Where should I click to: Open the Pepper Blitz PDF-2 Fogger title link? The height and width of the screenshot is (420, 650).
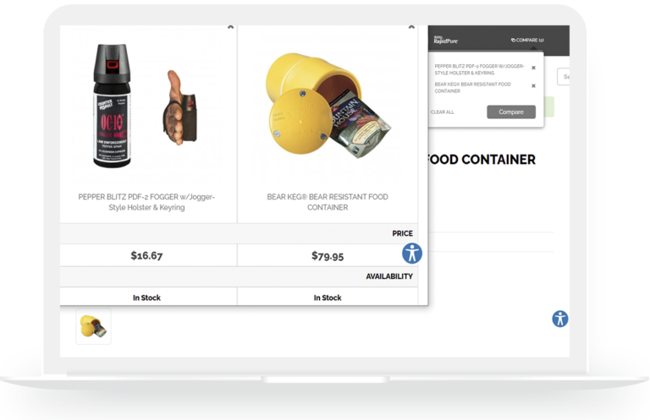[146, 202]
